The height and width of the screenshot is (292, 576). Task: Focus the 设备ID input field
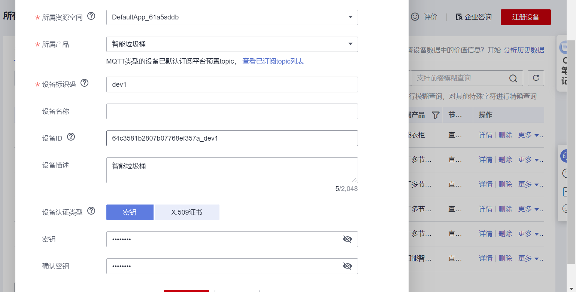[x=232, y=138]
